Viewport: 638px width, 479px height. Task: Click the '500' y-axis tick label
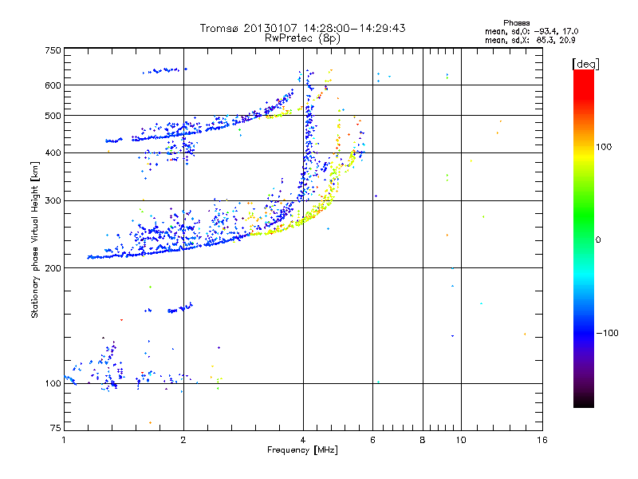point(53,116)
